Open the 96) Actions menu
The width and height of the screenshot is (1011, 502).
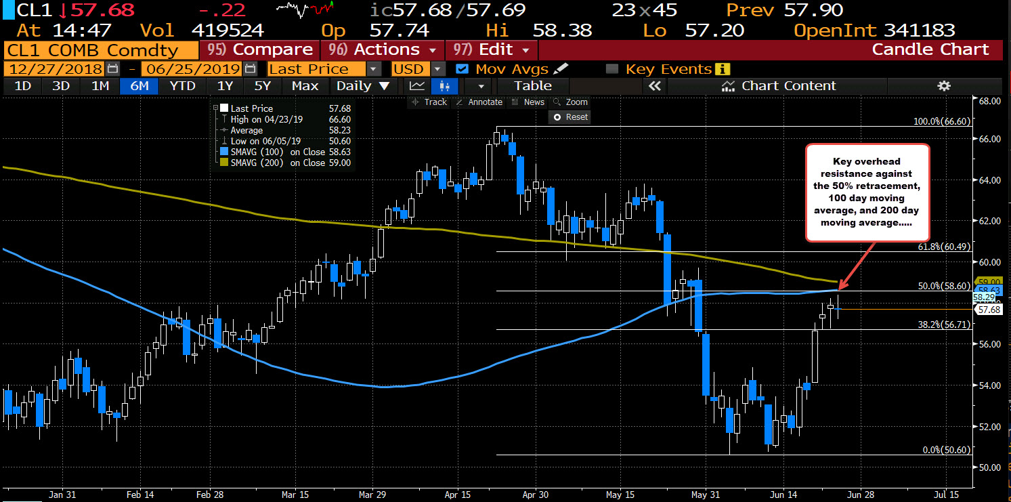(382, 49)
